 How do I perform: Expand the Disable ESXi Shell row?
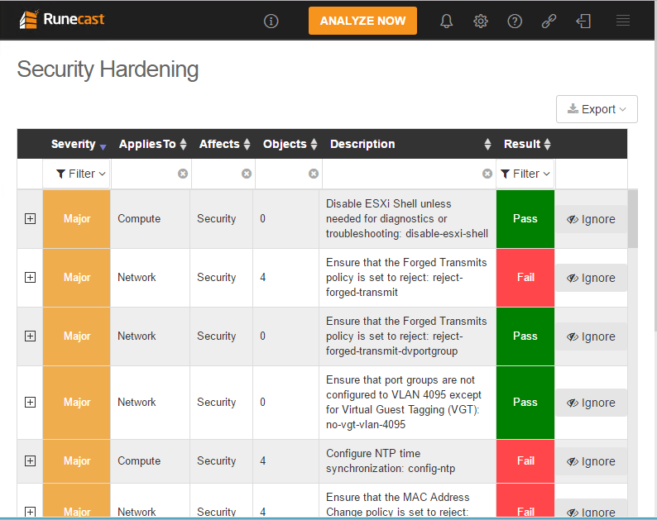[x=31, y=219]
